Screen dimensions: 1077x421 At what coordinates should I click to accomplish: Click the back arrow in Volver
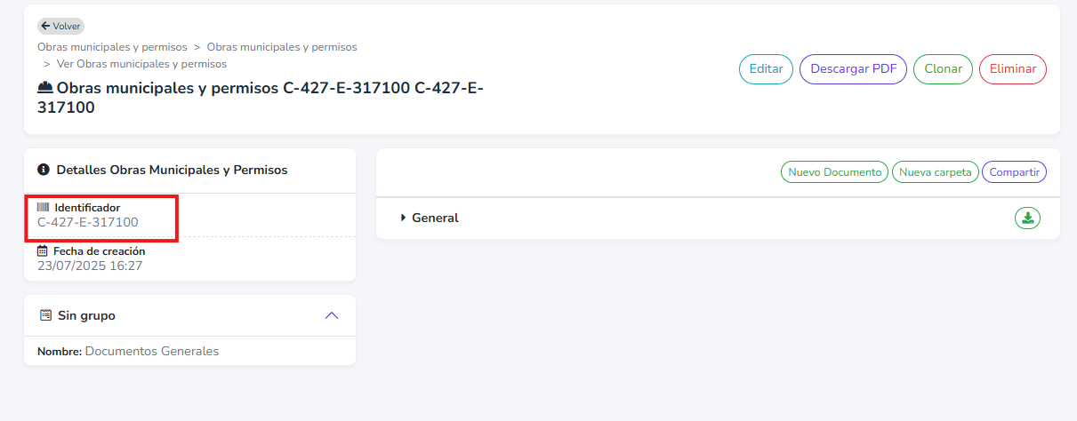[45, 26]
